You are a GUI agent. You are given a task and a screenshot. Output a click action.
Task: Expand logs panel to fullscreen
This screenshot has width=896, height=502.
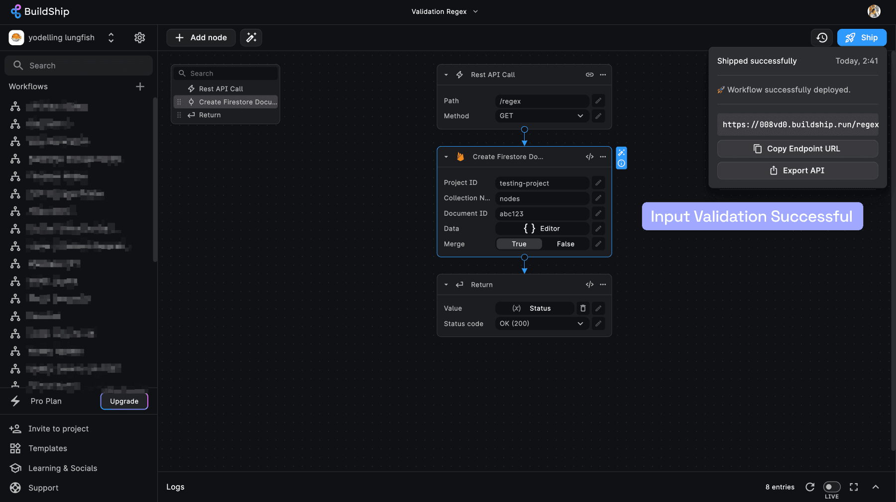[854, 487]
